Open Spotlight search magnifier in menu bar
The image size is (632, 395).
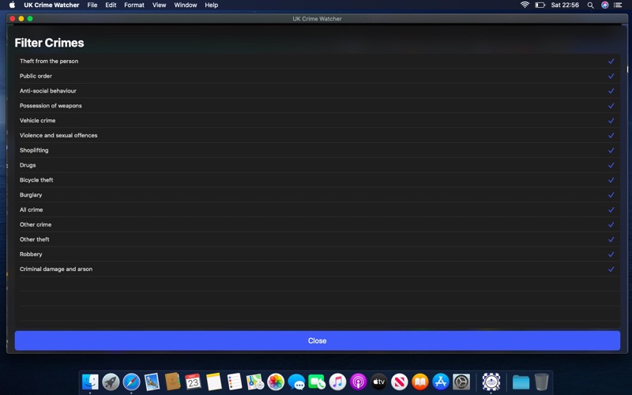(x=590, y=6)
